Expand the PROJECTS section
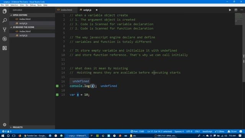The height and width of the screenshot is (138, 245). point(32,127)
